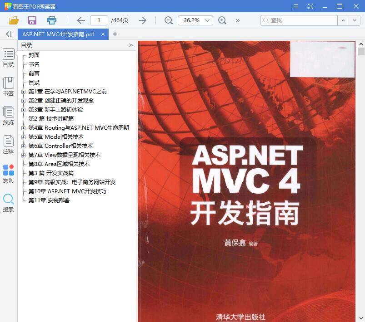Collapse the sidebar panel arrow
365x322 pixels.
9,34
